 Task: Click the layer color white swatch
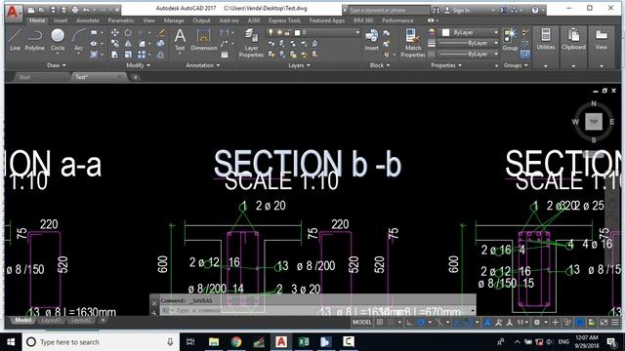click(297, 32)
